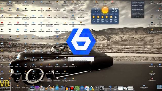162x91 pixels.
Task: Select THUR forecast in weather widget
Action: pos(111,18)
